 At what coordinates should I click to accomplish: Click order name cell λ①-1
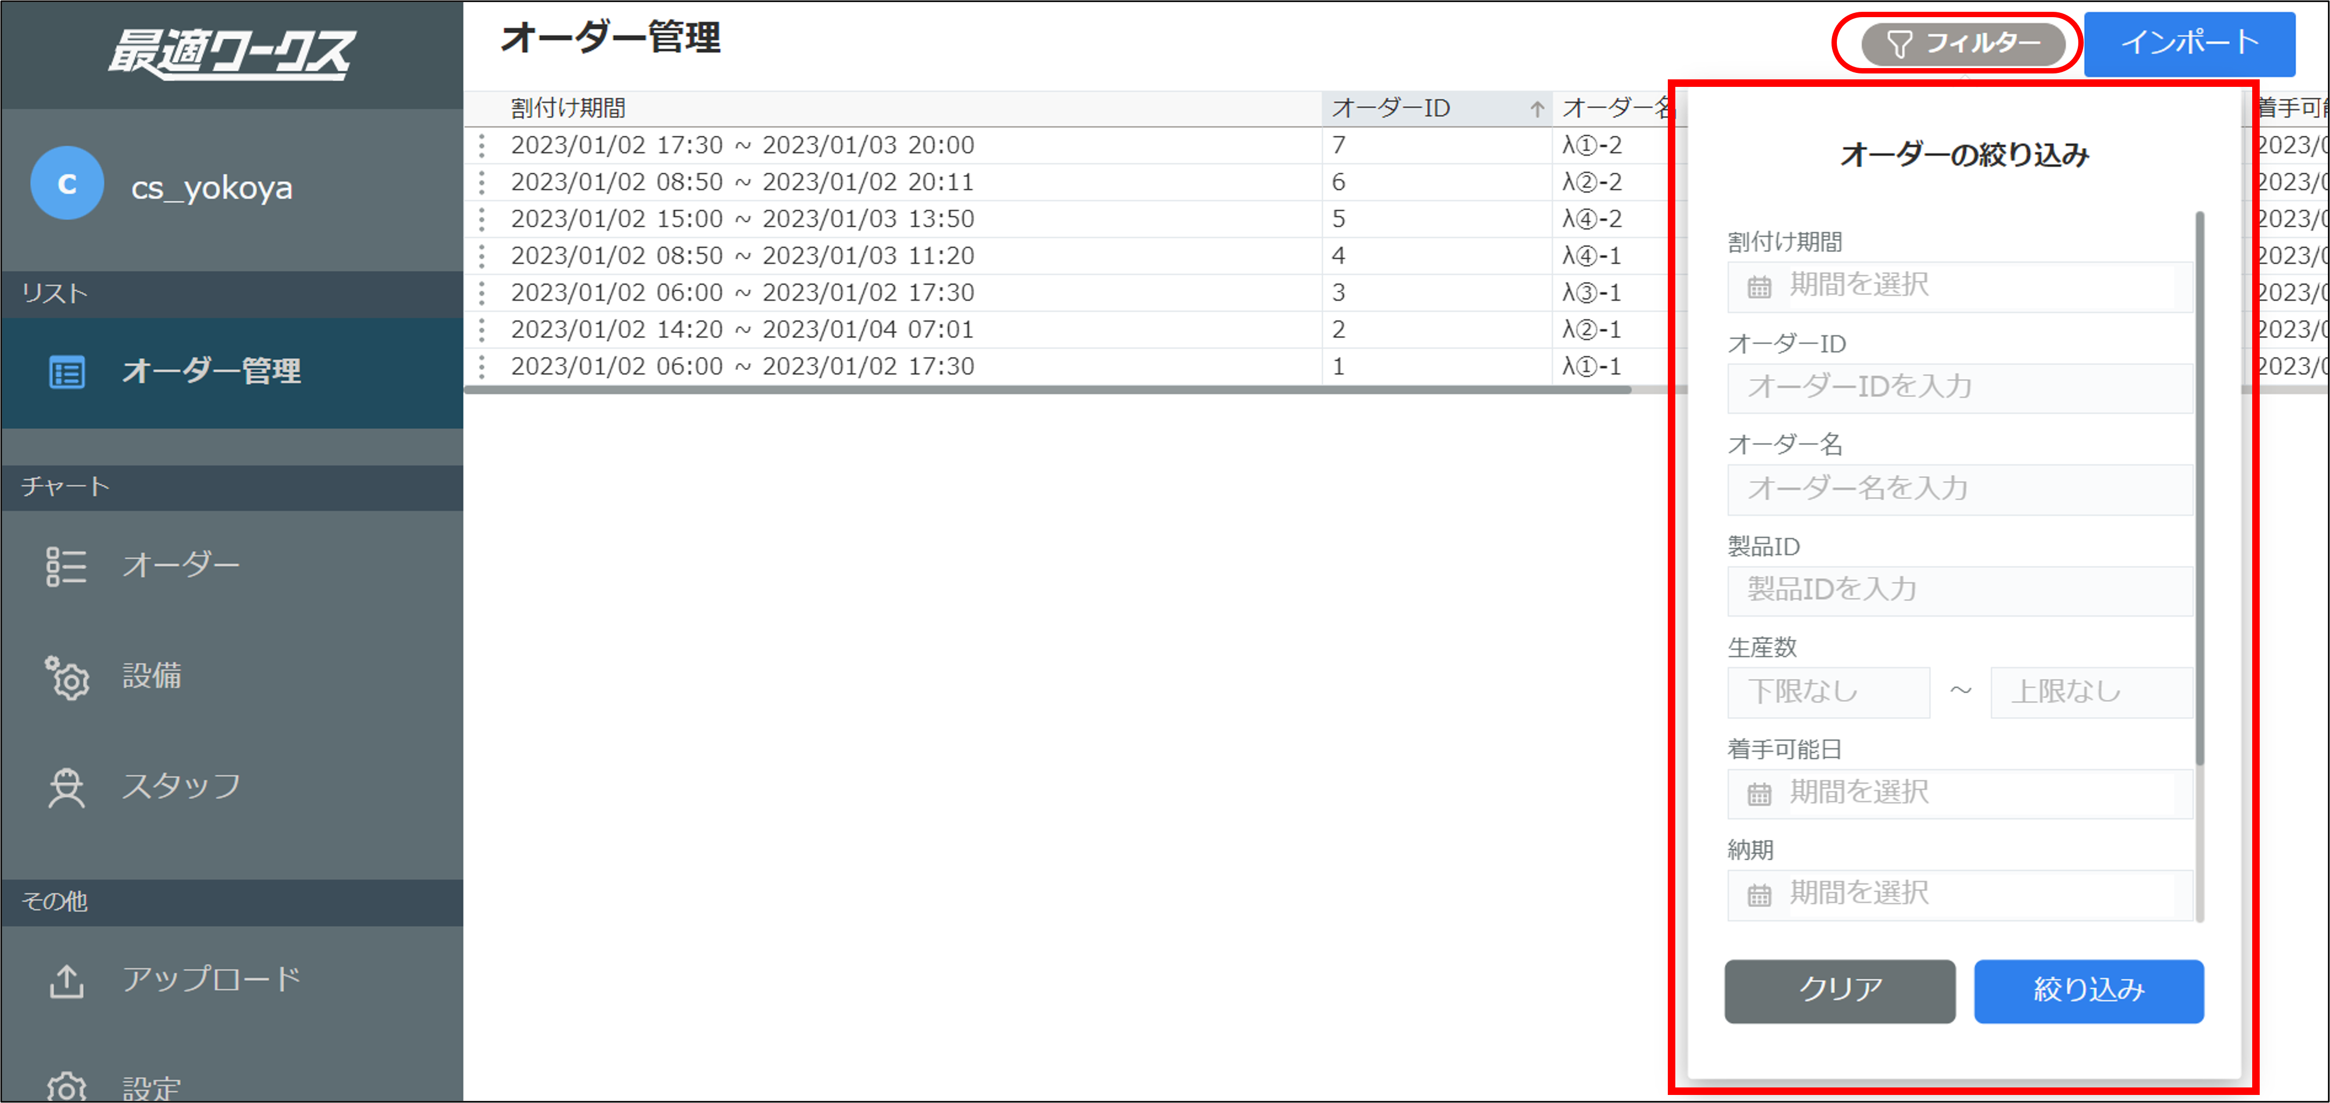coord(1592,367)
